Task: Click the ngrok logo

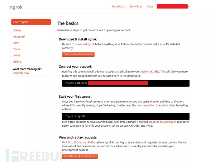Action: click(16, 7)
